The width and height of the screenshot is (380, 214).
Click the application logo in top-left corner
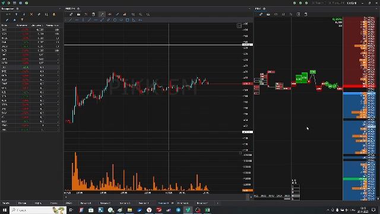[3, 3]
